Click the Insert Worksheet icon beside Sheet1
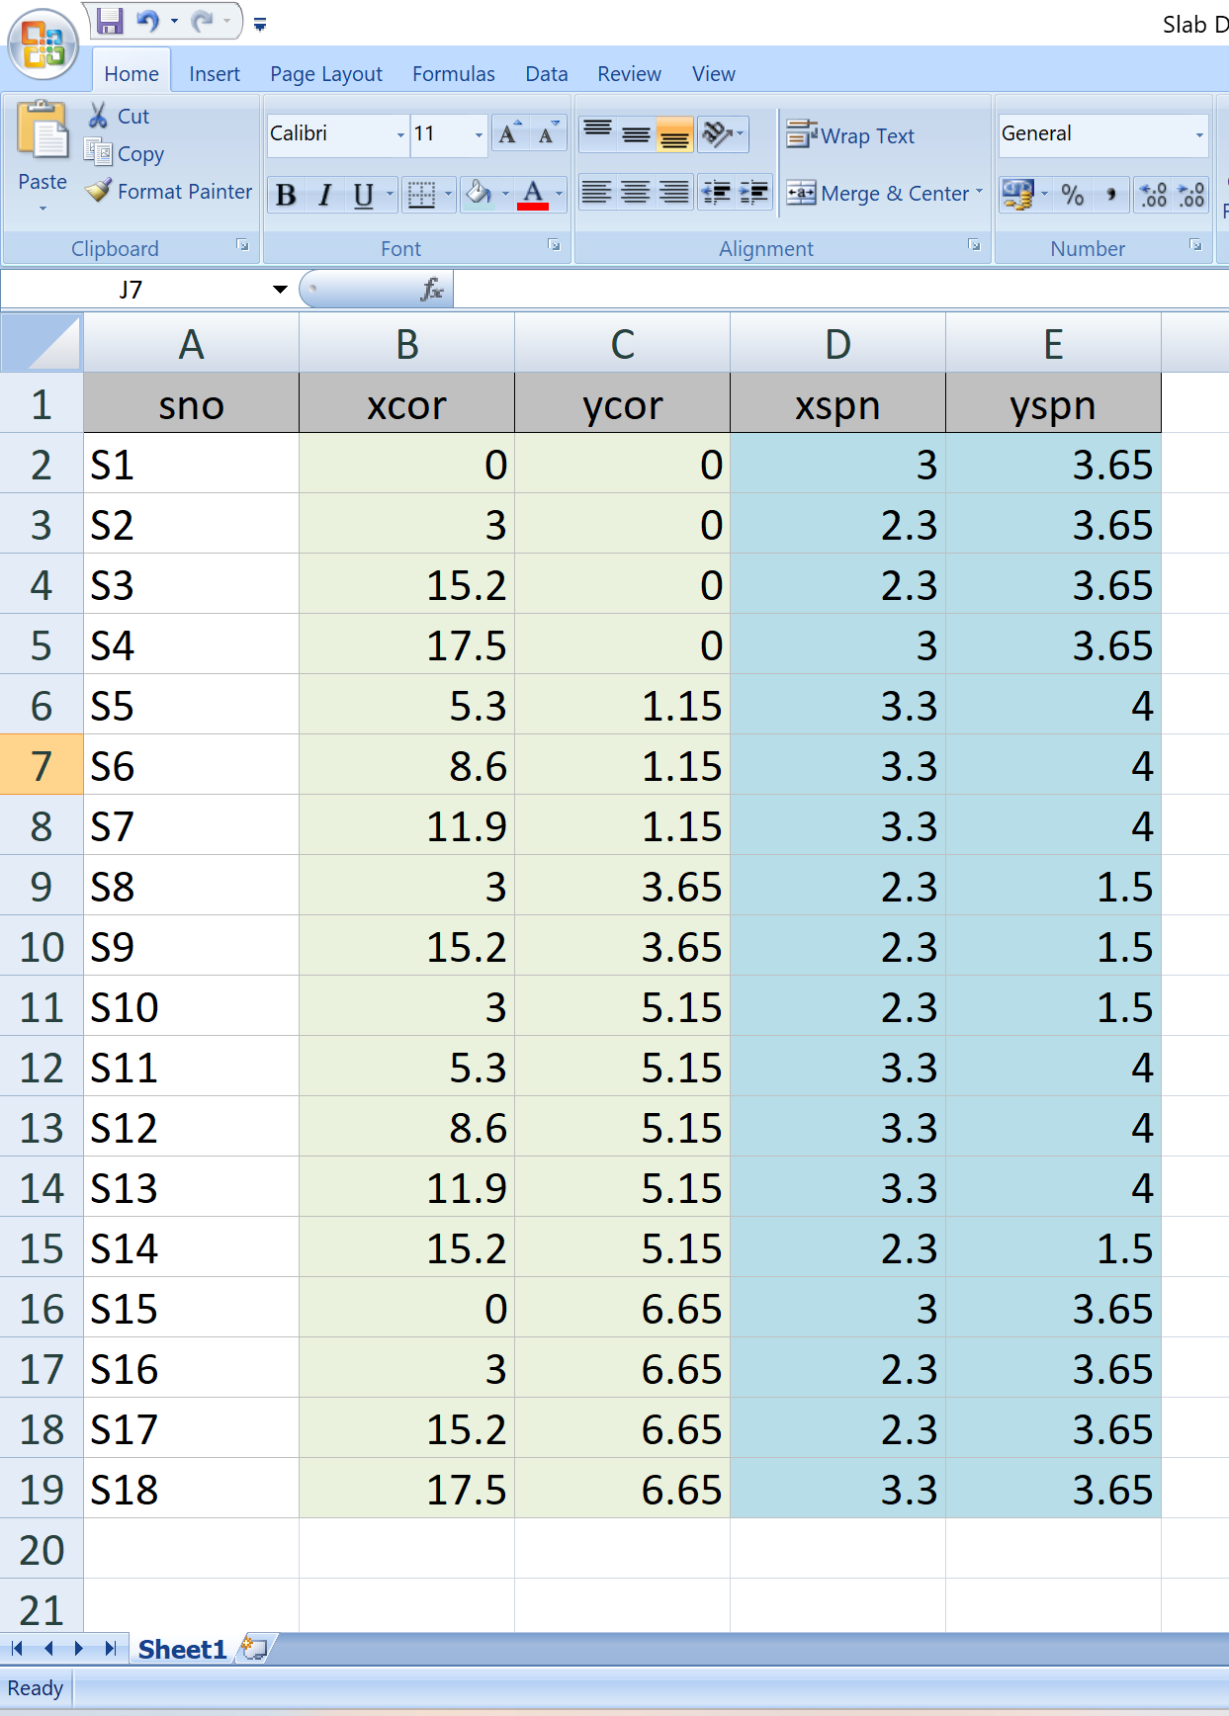This screenshot has height=1716, width=1229. 254,1648
